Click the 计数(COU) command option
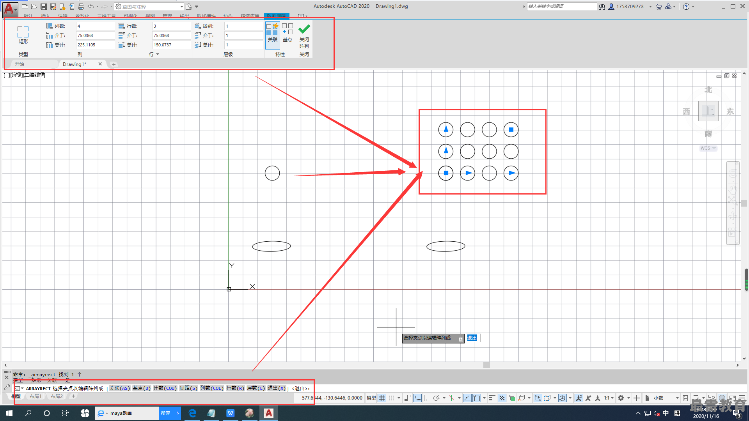This screenshot has width=749, height=421. (165, 388)
